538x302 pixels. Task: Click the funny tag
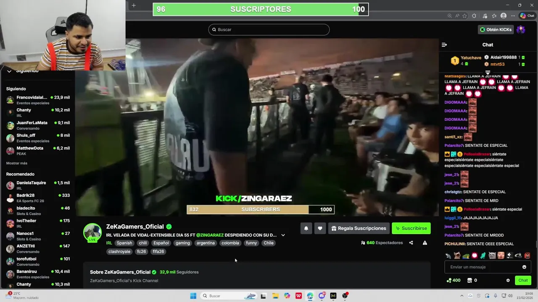click(x=251, y=243)
